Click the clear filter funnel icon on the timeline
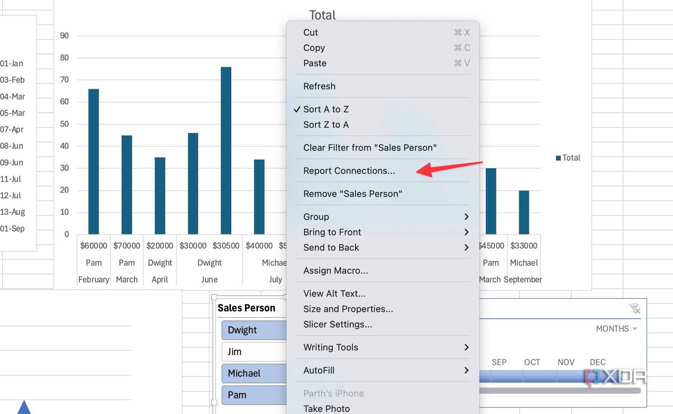Viewport: 673px width, 414px height. [x=635, y=309]
